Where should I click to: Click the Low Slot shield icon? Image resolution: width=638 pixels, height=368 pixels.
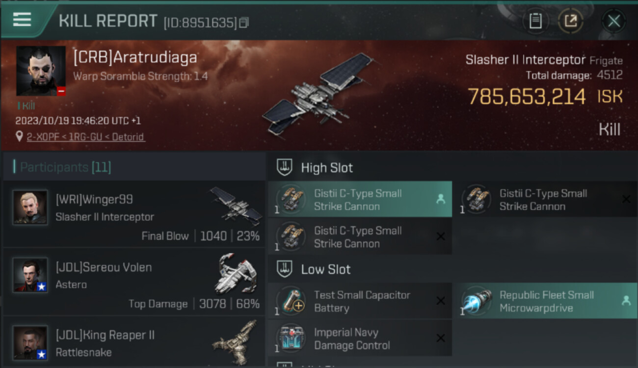(x=285, y=269)
